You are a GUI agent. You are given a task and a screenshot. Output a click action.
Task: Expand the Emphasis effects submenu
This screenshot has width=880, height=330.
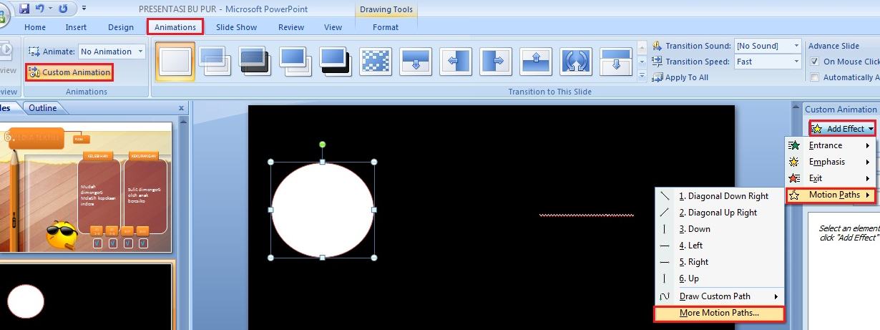coord(831,162)
